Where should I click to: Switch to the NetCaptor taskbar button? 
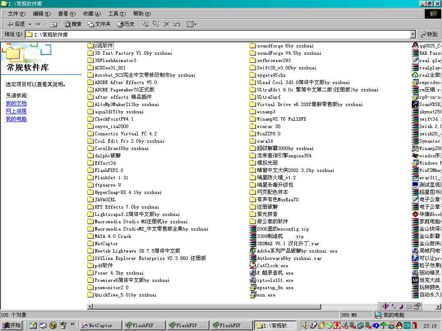(x=101, y=325)
